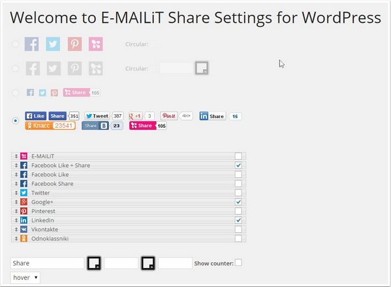Click the color text field next to grey Circular
The width and height of the screenshot is (391, 287).
(176, 68)
